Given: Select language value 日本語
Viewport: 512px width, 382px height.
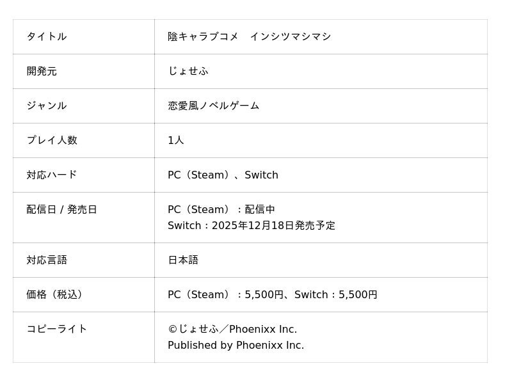Looking at the screenshot, I should click(183, 260).
